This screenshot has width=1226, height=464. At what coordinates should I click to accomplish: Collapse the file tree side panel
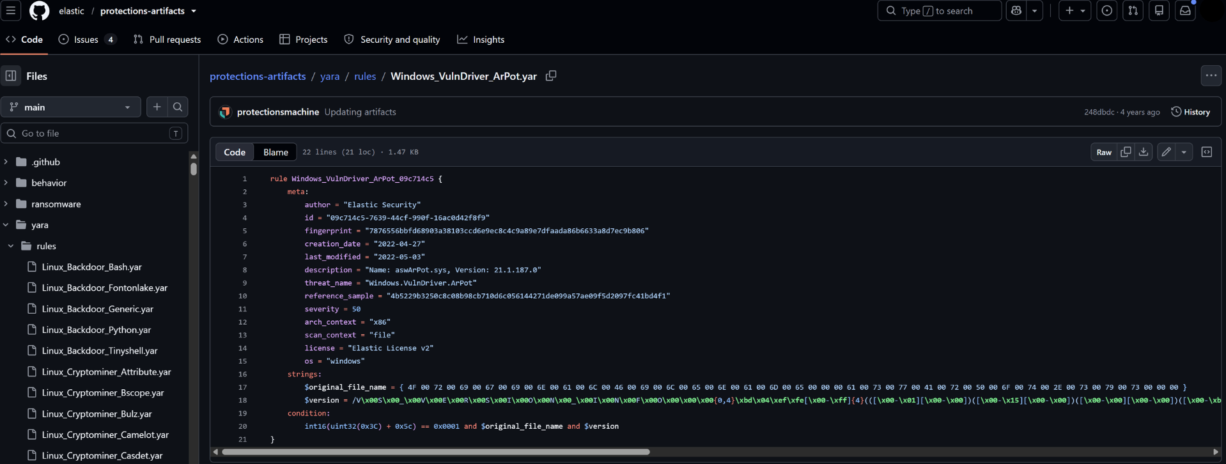pyautogui.click(x=11, y=76)
